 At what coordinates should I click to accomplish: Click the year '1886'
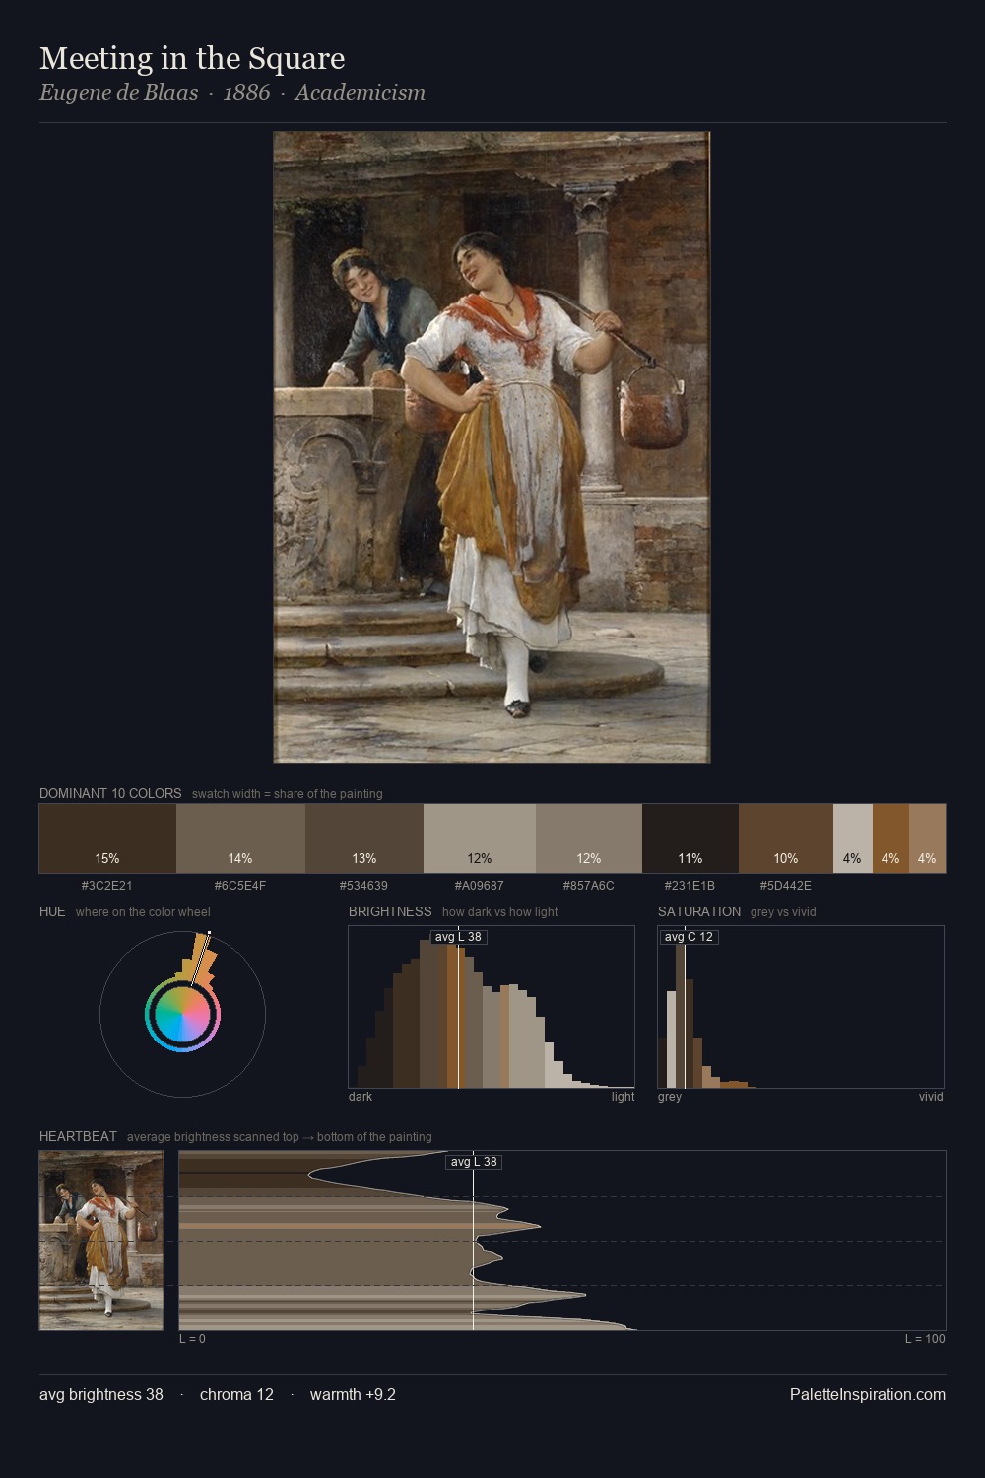[x=246, y=93]
